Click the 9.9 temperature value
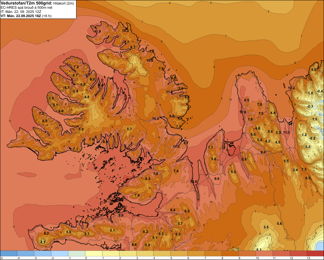Viewport: 324px width, 260px height. (x=217, y=179)
